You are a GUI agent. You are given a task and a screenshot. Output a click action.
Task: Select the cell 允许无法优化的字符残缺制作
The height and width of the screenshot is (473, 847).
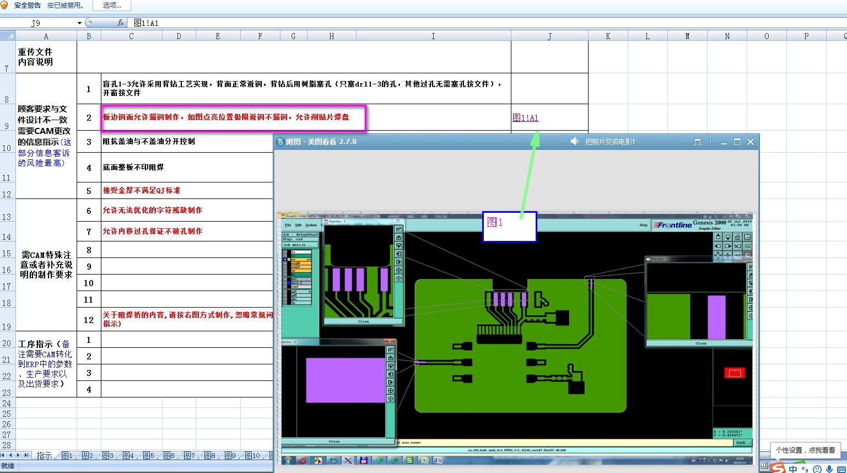187,210
